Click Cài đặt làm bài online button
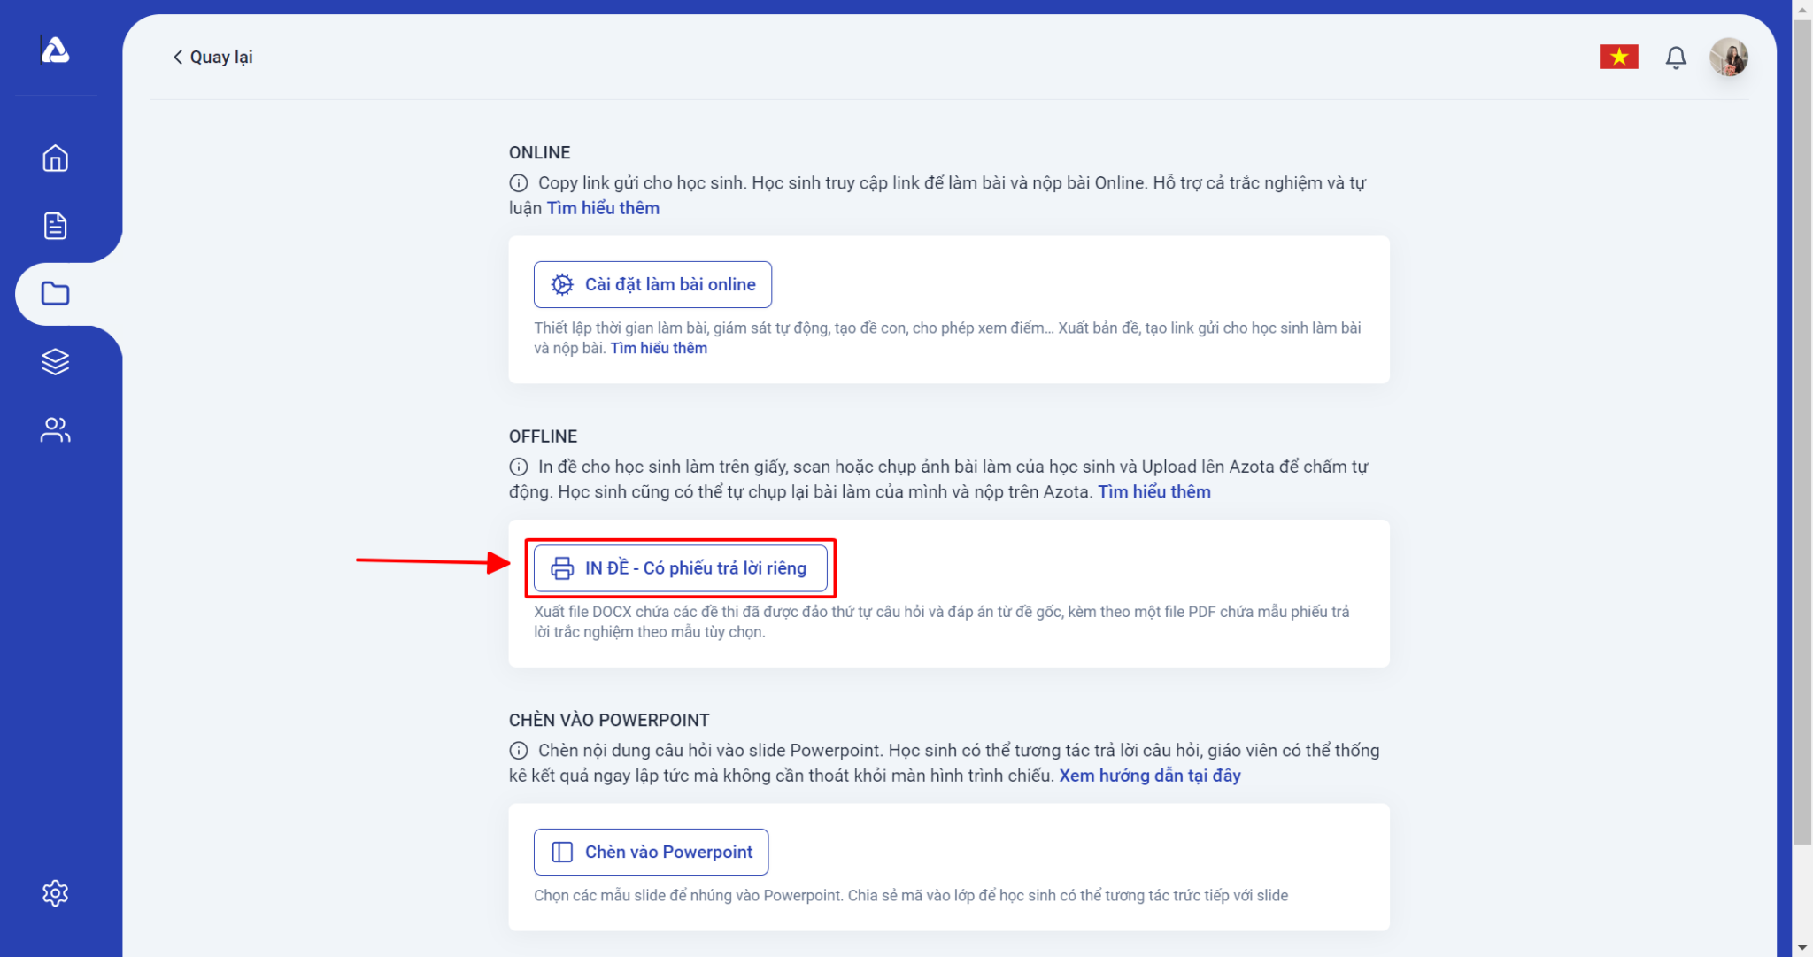 click(x=652, y=284)
